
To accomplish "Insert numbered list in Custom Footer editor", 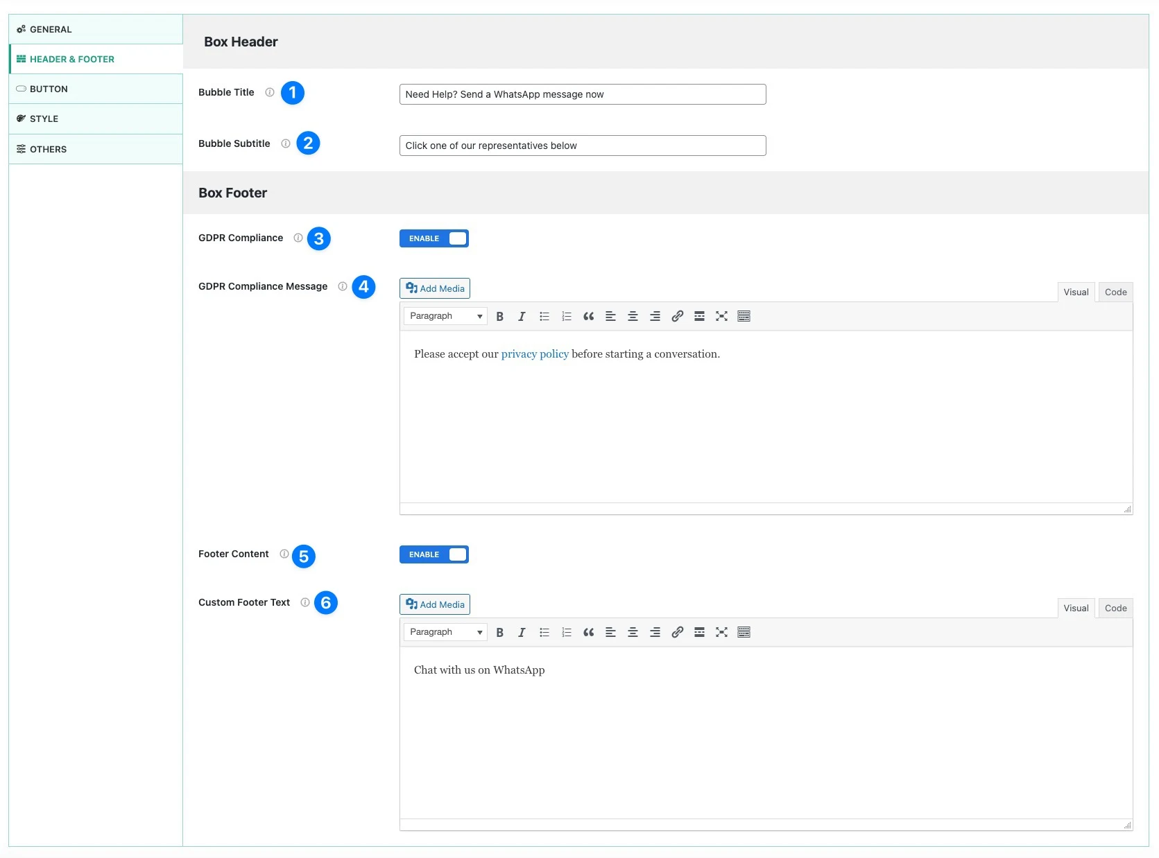I will click(567, 633).
